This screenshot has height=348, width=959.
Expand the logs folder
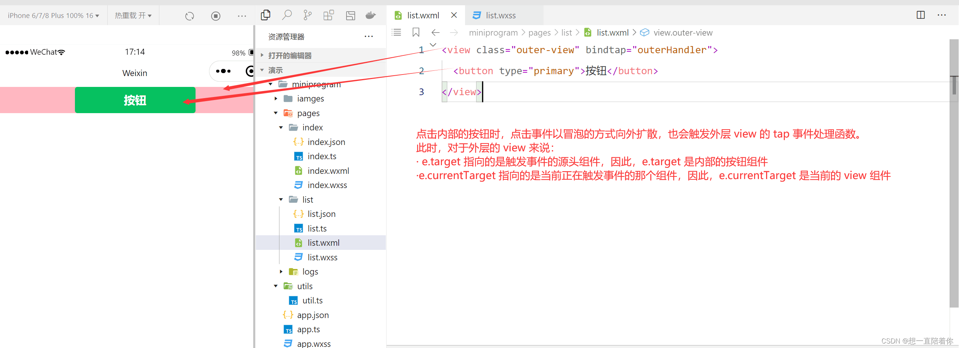[x=281, y=272]
